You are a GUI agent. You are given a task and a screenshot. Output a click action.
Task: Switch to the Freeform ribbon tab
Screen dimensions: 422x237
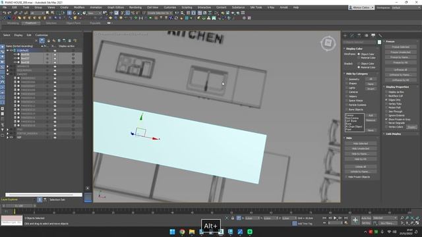click(31, 23)
